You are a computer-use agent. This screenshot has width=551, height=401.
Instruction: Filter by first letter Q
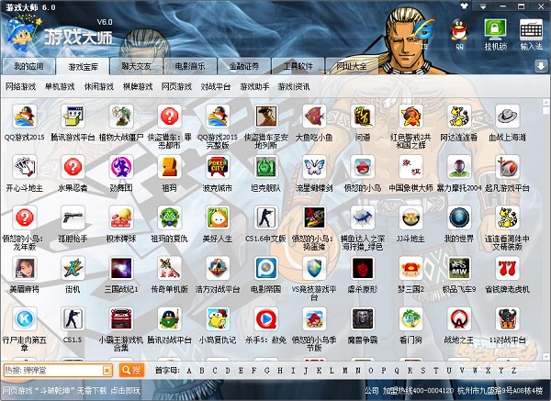tap(397, 371)
